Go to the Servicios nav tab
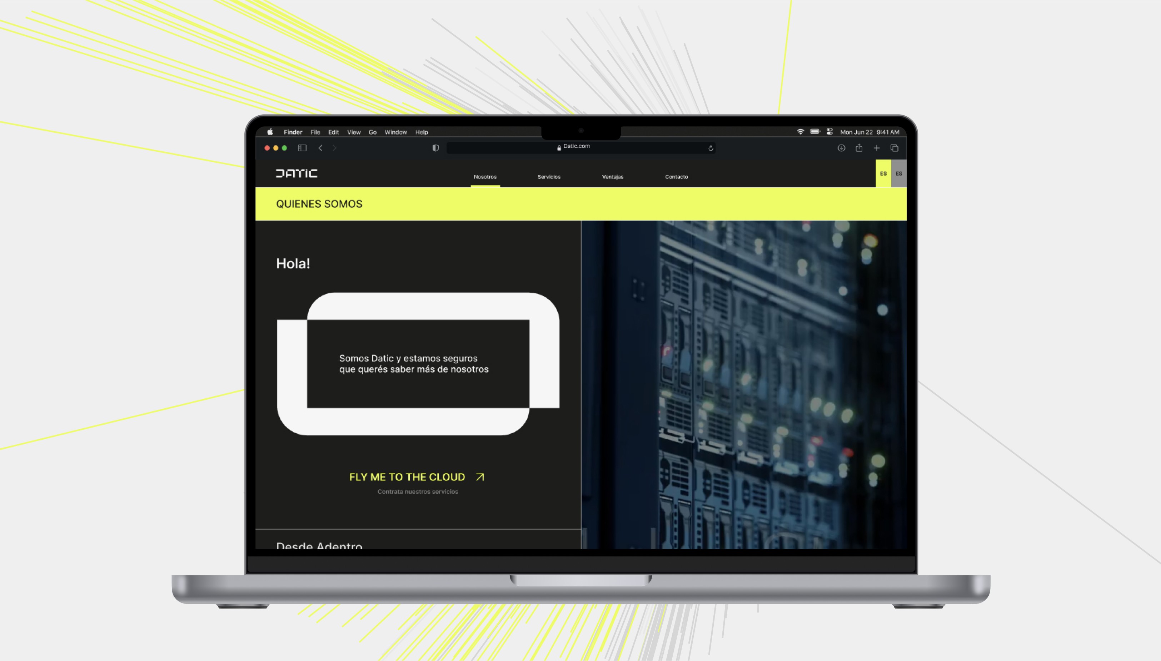1161x661 pixels. (x=548, y=177)
